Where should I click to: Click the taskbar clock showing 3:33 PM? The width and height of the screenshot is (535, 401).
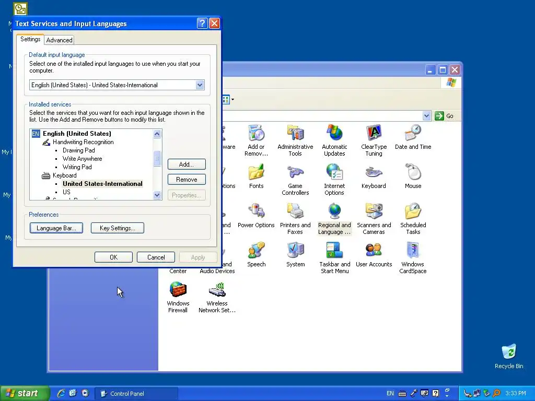coord(516,393)
